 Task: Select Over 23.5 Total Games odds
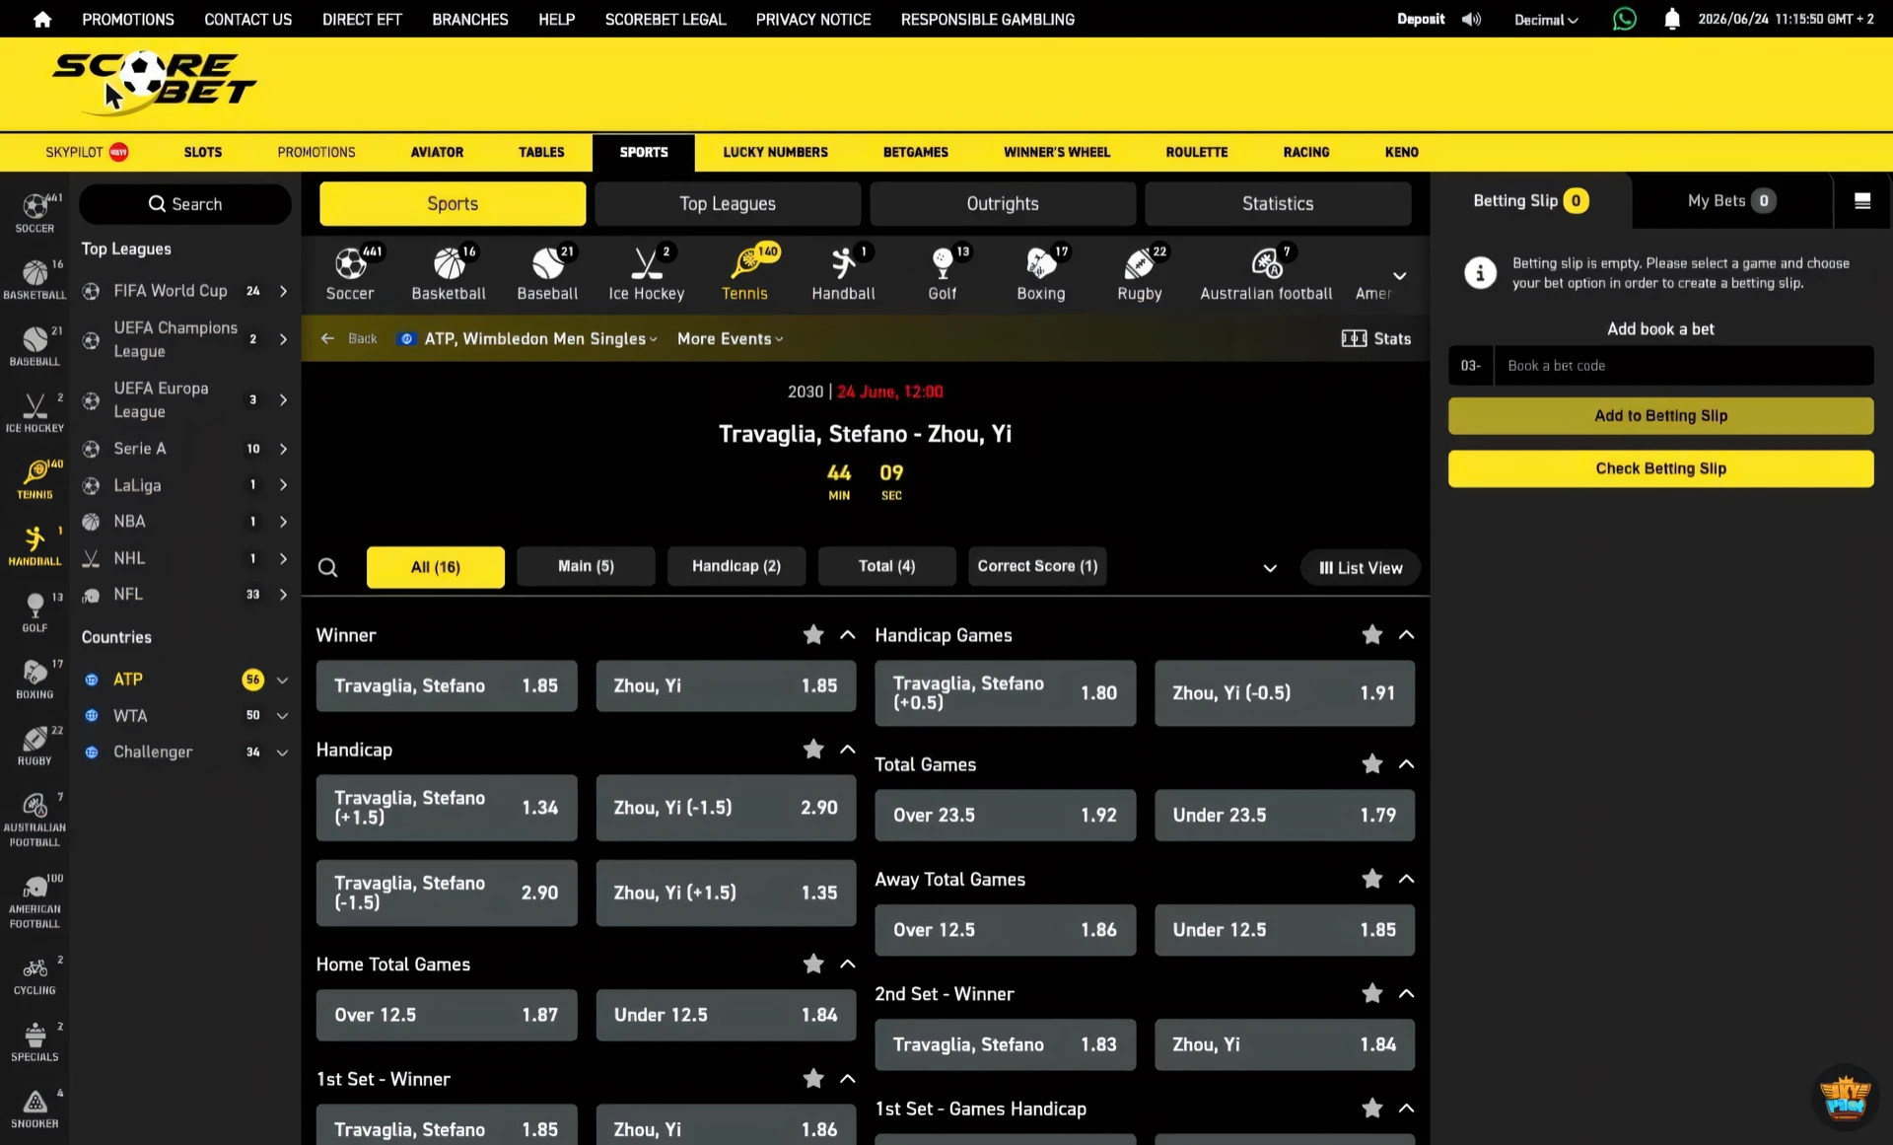pos(1005,815)
